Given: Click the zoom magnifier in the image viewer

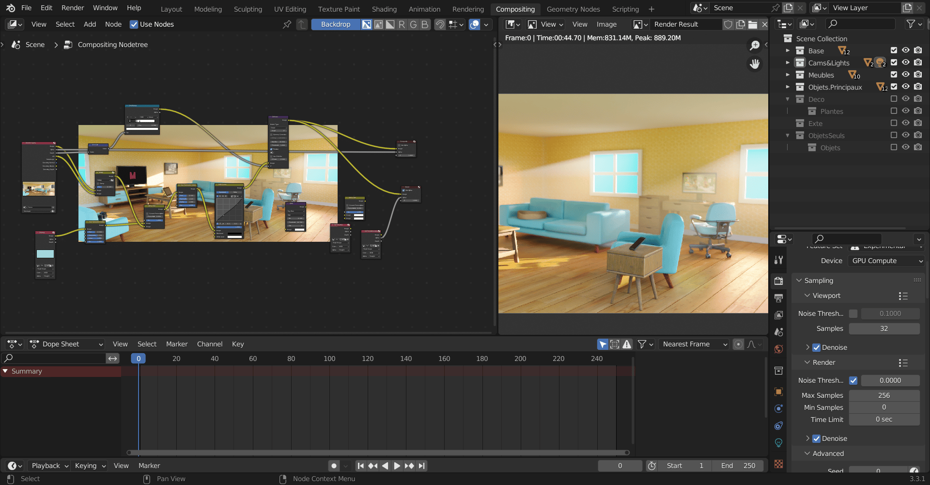Looking at the screenshot, I should click(755, 46).
